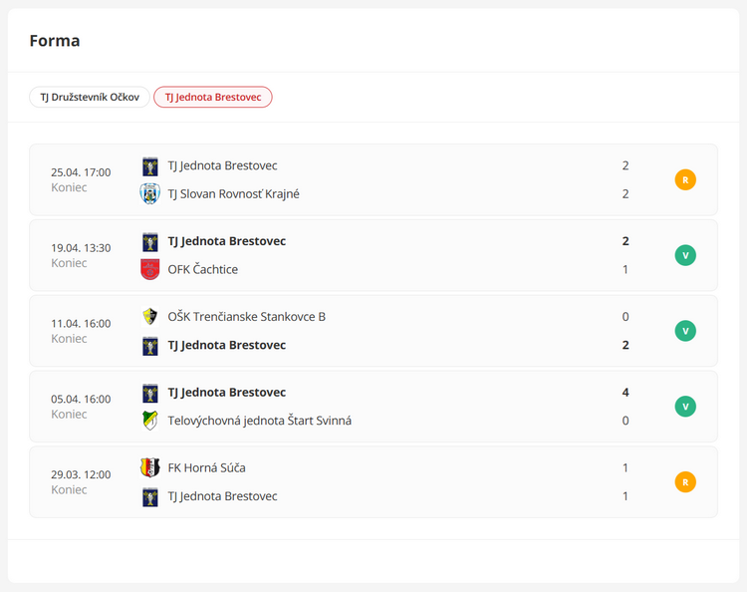Click the Forma section heading
747x592 pixels.
[55, 41]
